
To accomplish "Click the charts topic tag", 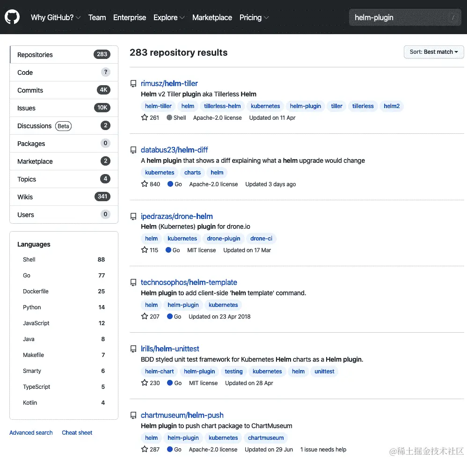I will (192, 173).
